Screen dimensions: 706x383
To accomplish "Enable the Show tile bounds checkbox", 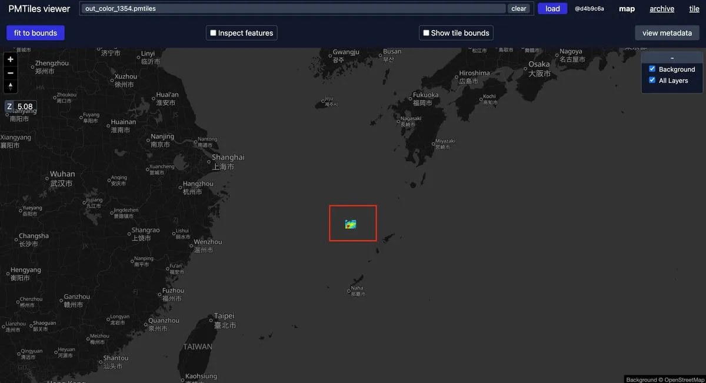I will click(427, 33).
